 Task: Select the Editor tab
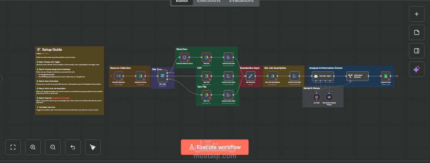182,1
